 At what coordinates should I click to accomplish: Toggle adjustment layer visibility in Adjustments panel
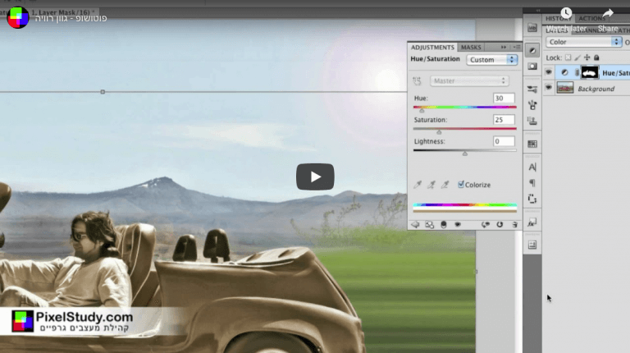pos(458,225)
